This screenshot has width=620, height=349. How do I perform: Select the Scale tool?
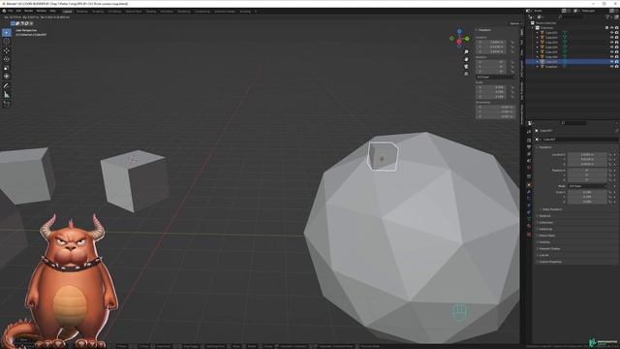[x=7, y=68]
